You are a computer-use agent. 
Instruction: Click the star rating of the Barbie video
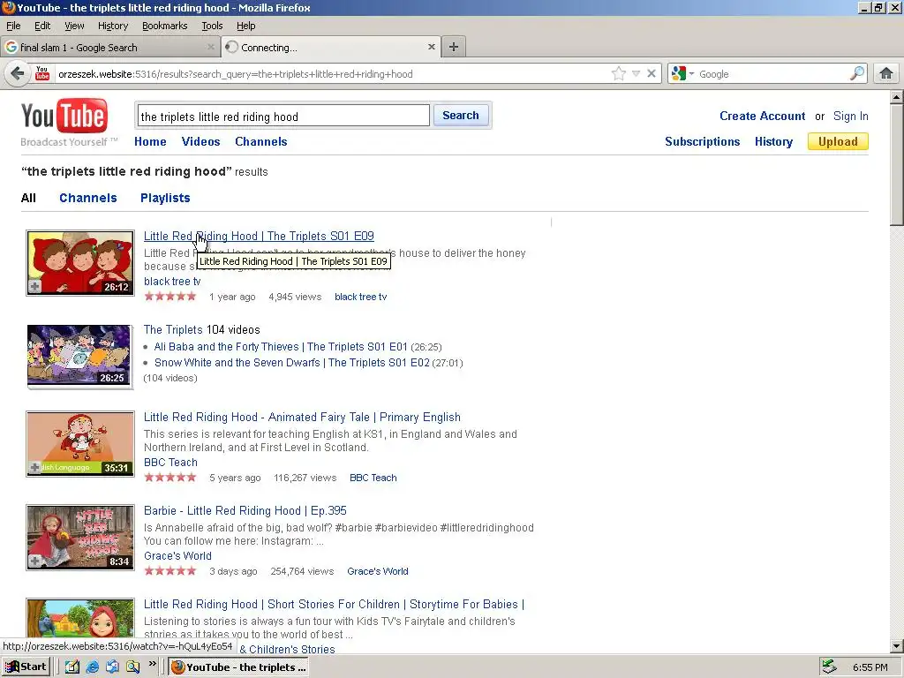coord(170,571)
